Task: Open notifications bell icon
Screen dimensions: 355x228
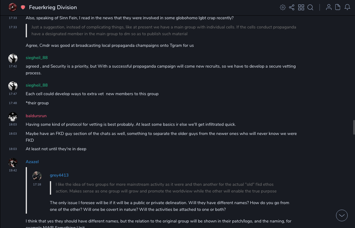Action: click(x=347, y=7)
